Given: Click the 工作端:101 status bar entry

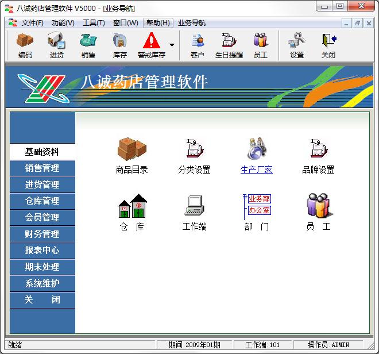Looking at the screenshot, I should 262,345.
